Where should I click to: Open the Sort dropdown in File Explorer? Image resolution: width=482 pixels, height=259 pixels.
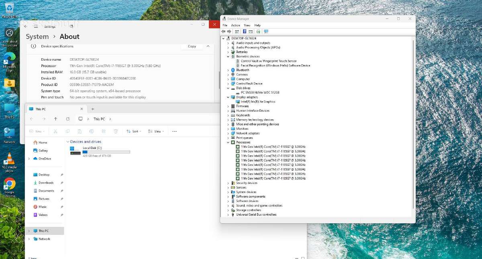(x=134, y=131)
